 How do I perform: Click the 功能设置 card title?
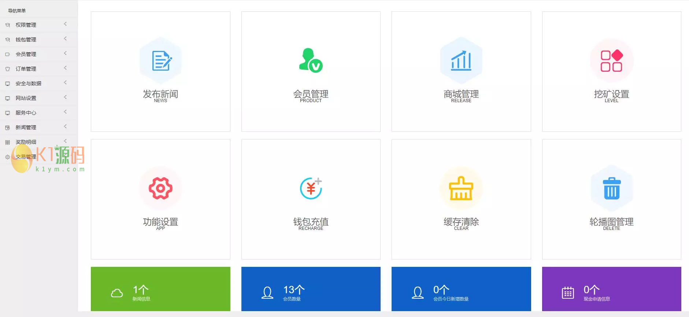tap(160, 222)
